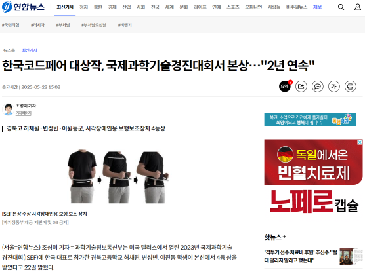
Task: Open the 스포츠 menu section
Action: click(233, 7)
